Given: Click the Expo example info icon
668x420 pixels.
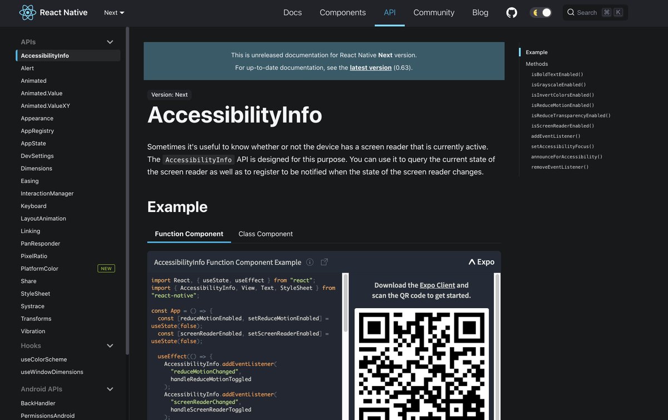Looking at the screenshot, I should pos(310,262).
